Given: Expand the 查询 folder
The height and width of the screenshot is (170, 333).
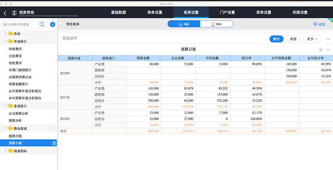Looking at the screenshot, I should pos(6,34).
